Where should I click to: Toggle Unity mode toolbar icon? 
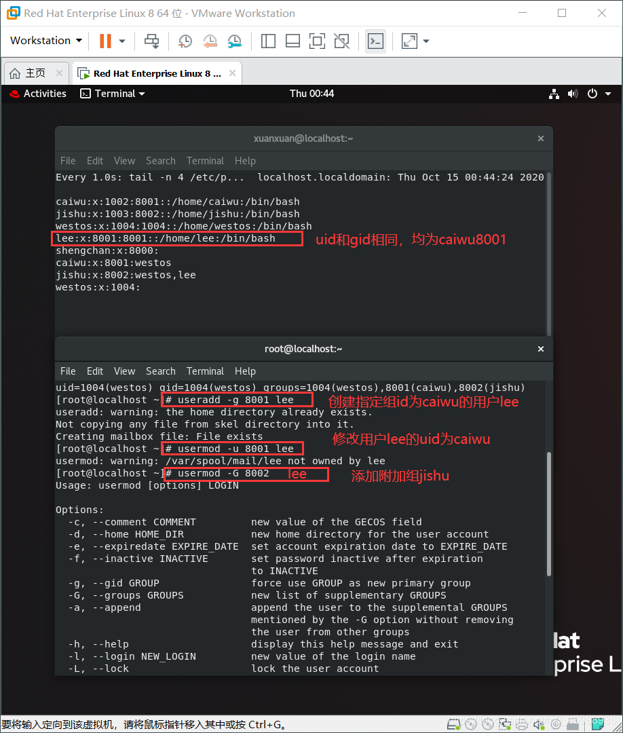[341, 41]
